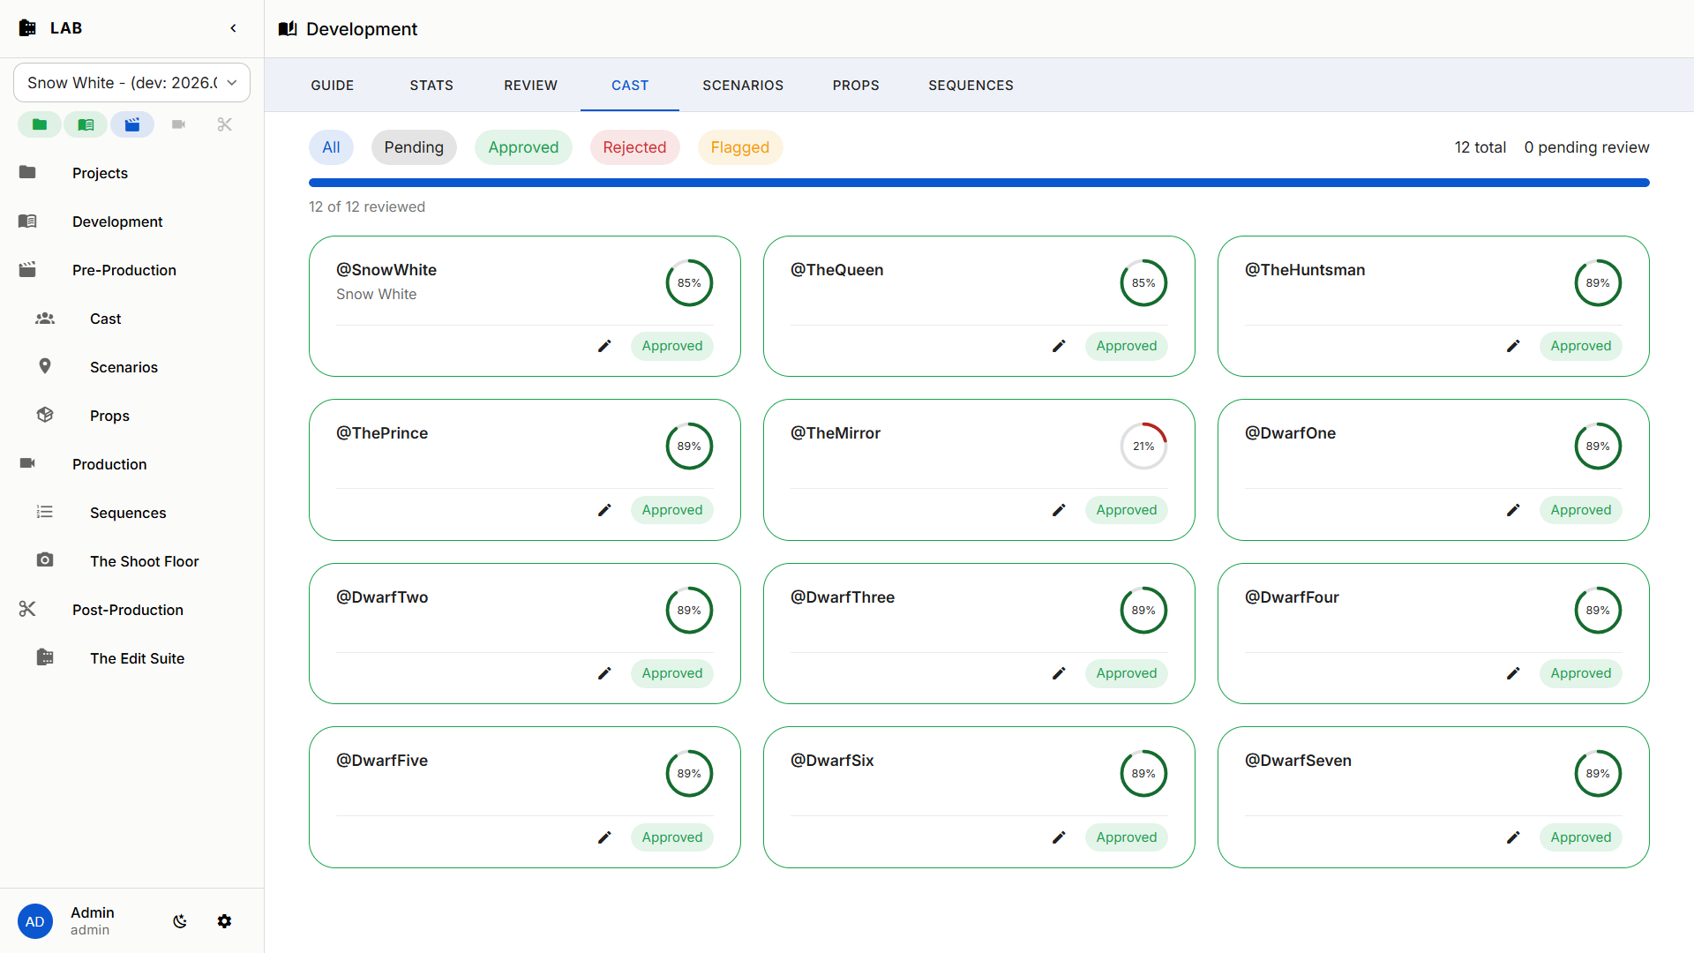Click the 21% score ring on @TheMirror
The image size is (1694, 953).
click(x=1143, y=446)
